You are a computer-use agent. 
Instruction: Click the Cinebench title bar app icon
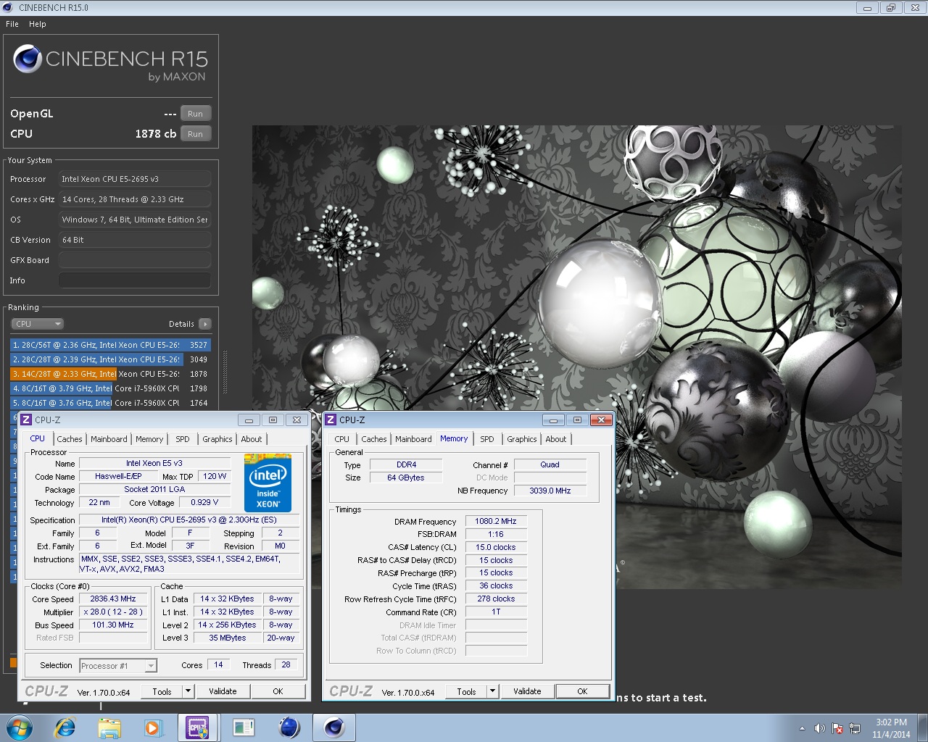click(8, 7)
